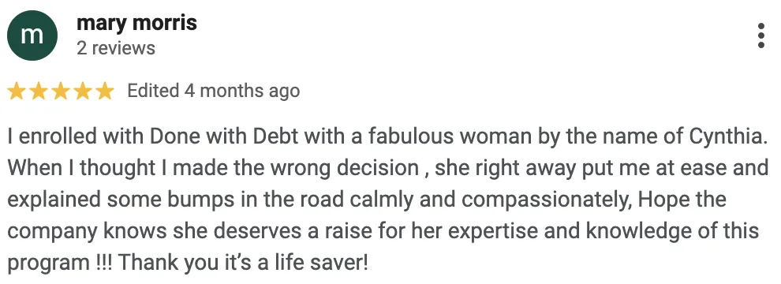Click the word "program" on the last line
Viewport: 781px width, 284px height.
click(48, 263)
